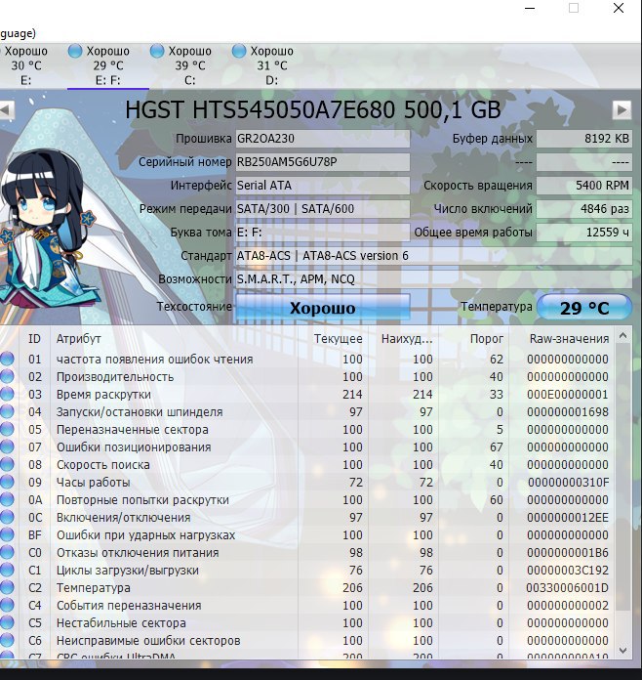Click status orb for Отказы отключения питания row

point(7,552)
